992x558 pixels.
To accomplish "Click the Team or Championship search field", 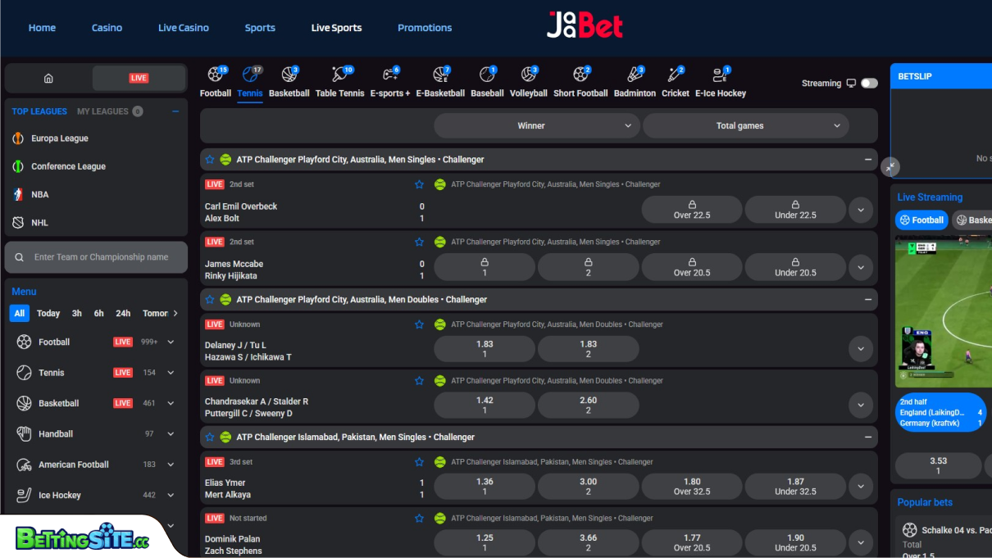I will (96, 256).
